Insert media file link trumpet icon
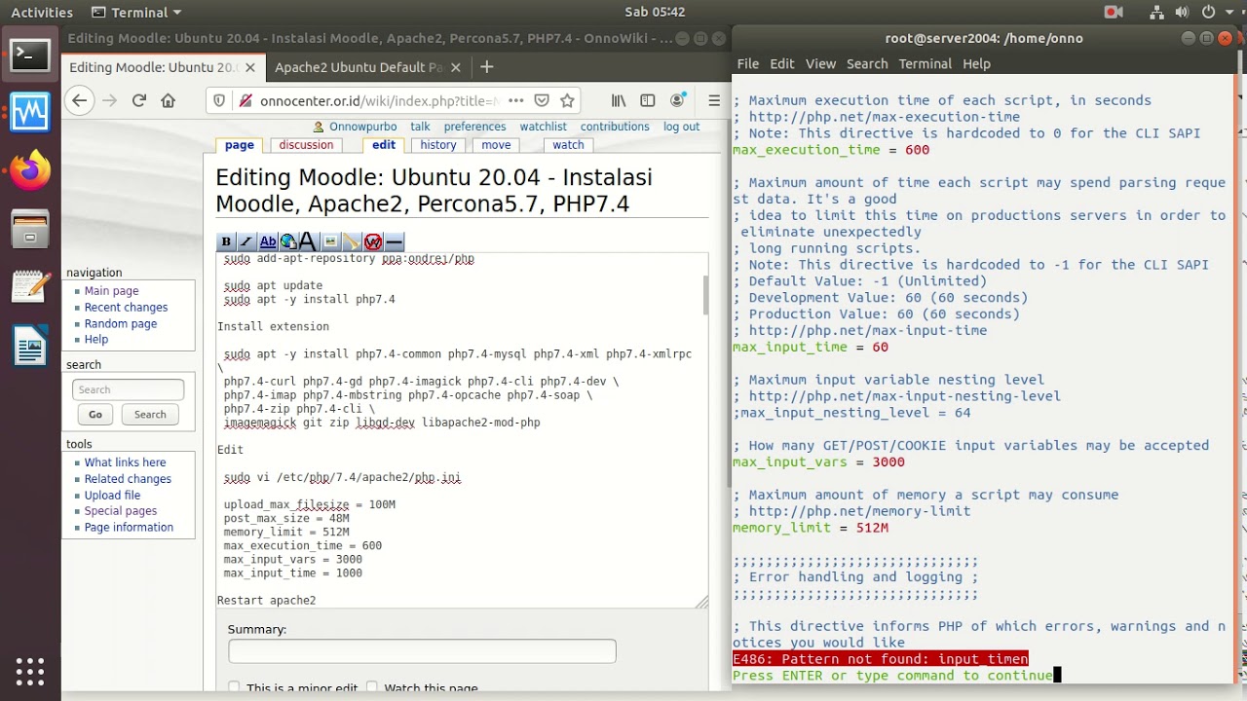1247x701 pixels. (352, 241)
